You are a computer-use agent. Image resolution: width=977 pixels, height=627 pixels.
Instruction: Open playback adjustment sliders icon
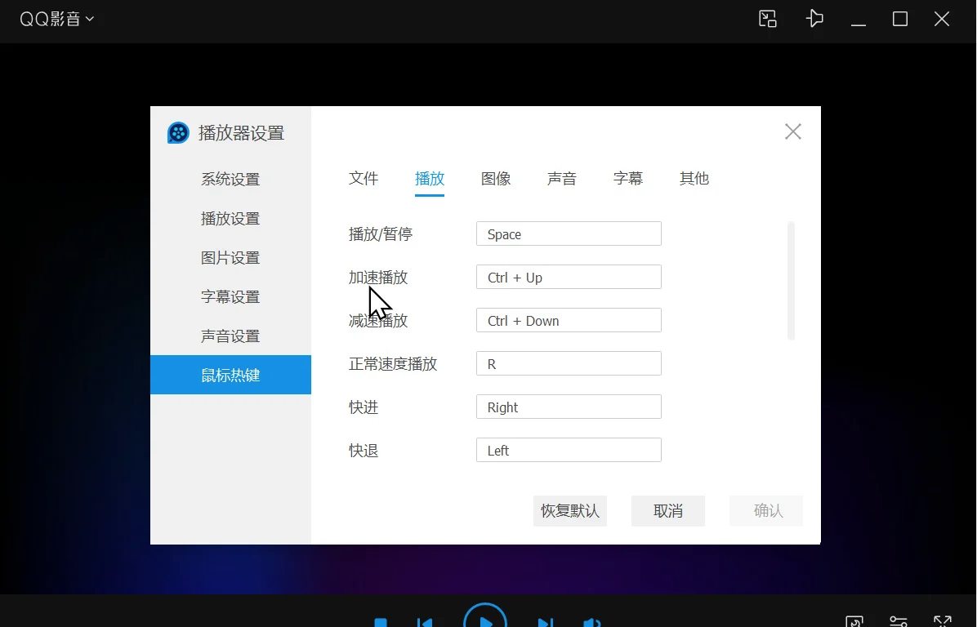coord(898,620)
